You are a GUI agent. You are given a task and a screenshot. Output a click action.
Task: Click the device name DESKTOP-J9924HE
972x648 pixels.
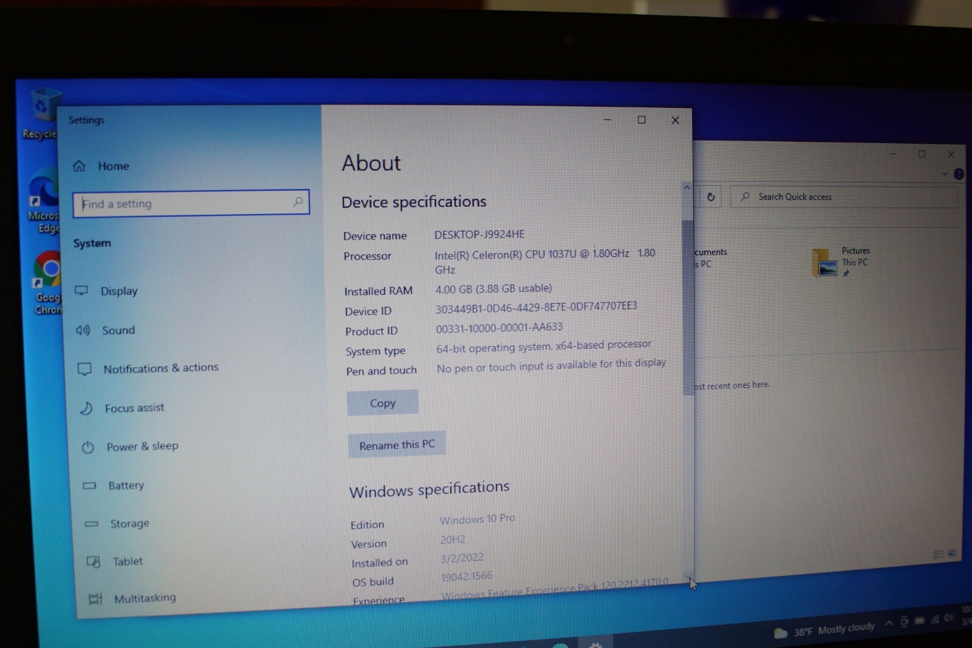coord(479,234)
